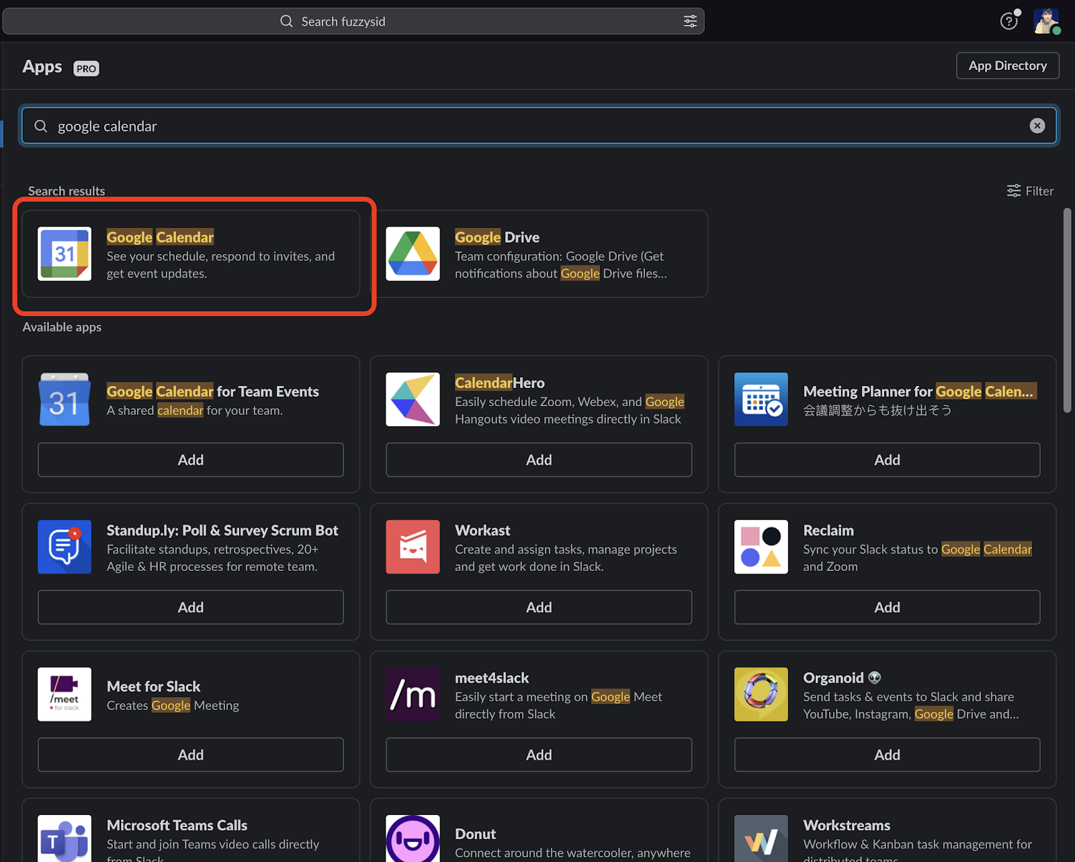Click the Workast app title
This screenshot has width=1075, height=862.
coord(482,531)
